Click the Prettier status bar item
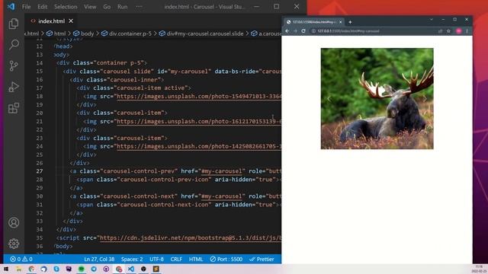This screenshot has height=274, width=488. pos(262,259)
